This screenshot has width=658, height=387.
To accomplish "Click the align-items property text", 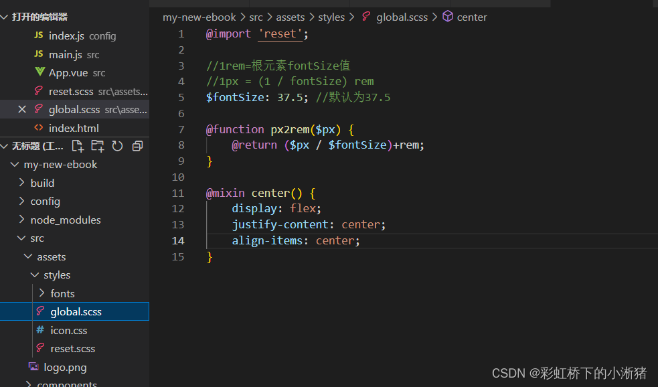I will (267, 241).
